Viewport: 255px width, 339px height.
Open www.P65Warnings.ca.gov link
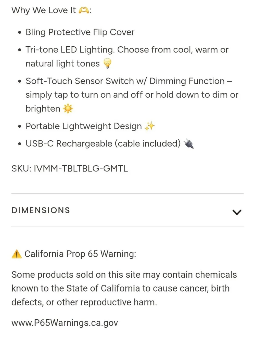click(x=65, y=323)
